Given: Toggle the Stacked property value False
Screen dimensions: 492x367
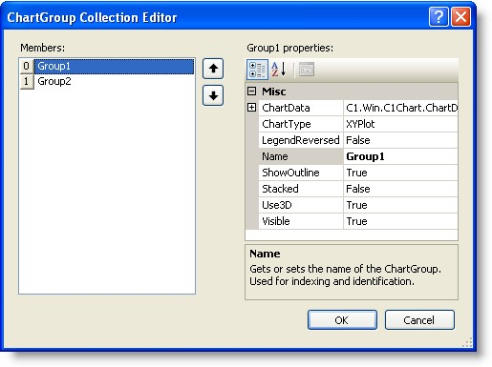Looking at the screenshot, I should tap(400, 189).
